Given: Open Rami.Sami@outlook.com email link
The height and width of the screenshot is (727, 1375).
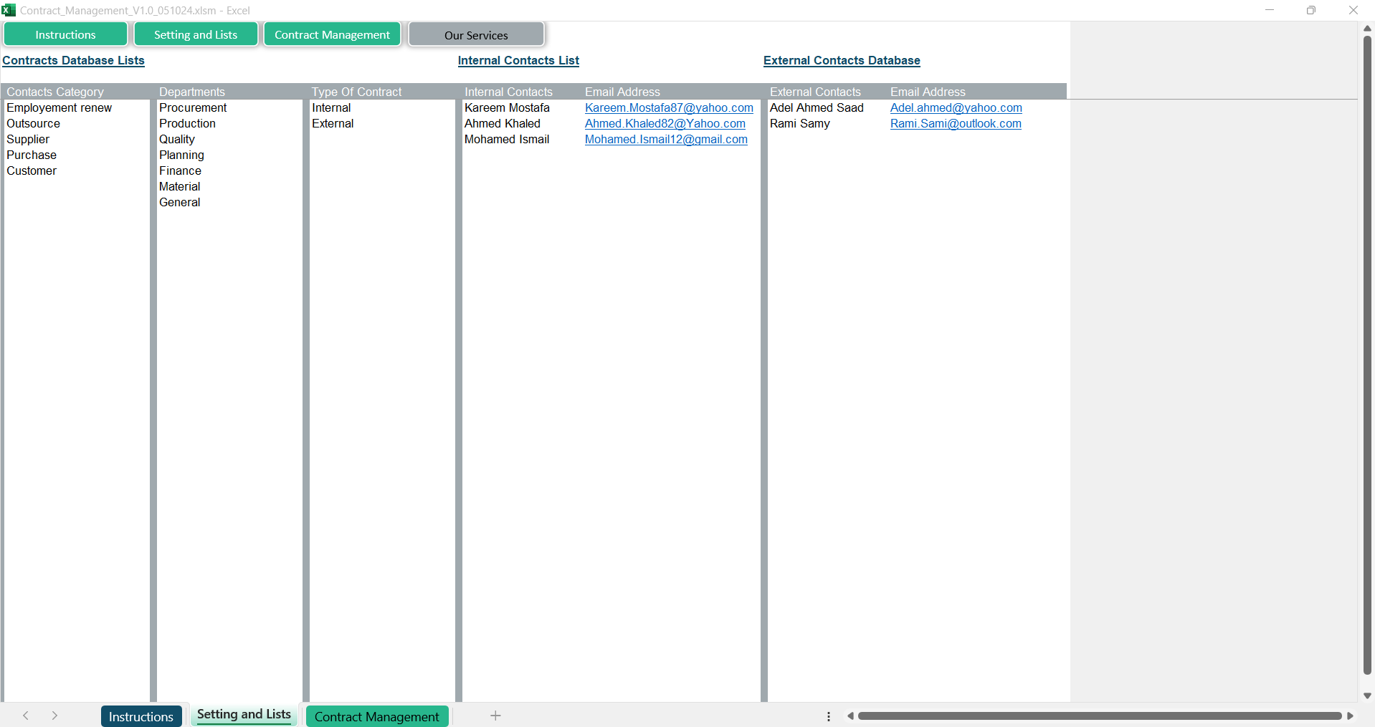Looking at the screenshot, I should (x=955, y=124).
